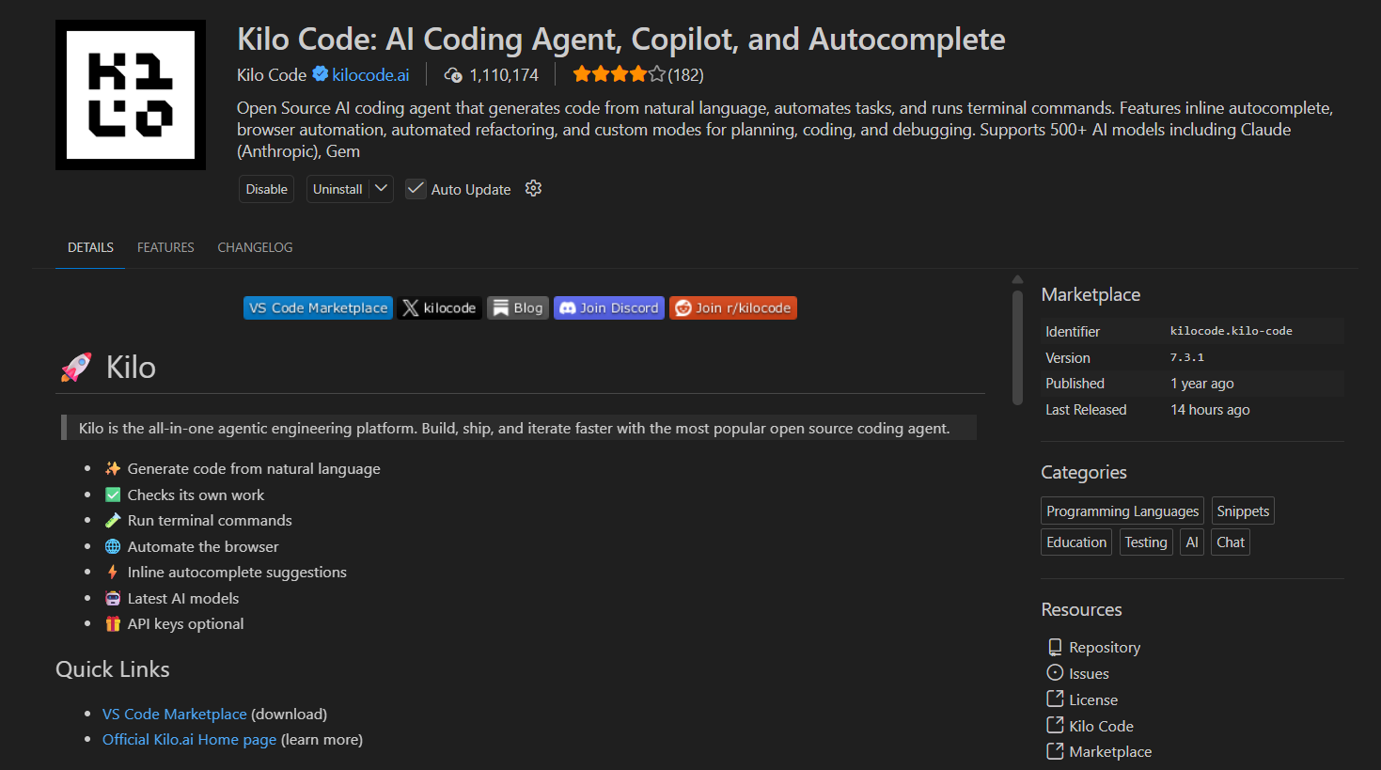The width and height of the screenshot is (1381, 770).
Task: Open the Kilo Code resource link
Action: 1101,727
